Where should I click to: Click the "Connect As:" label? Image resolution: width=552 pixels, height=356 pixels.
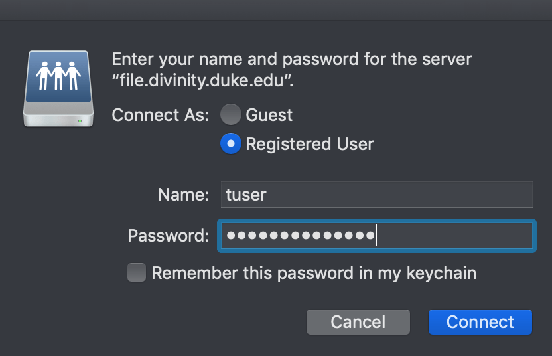(161, 115)
